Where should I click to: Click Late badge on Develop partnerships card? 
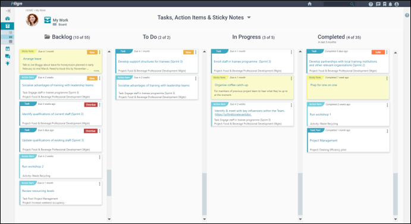(x=378, y=52)
